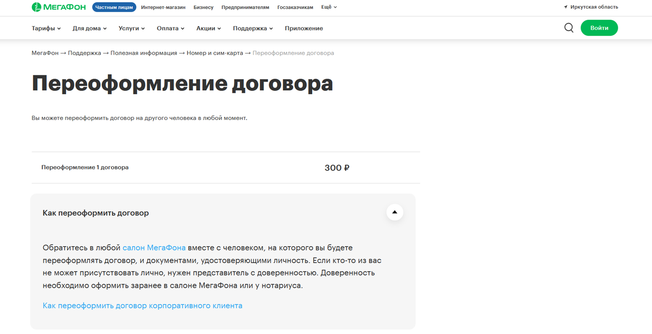Viewport: 652px width, 334px height.
Task: Collapse the Как переоформить договор section arrow
Action: [x=395, y=212]
